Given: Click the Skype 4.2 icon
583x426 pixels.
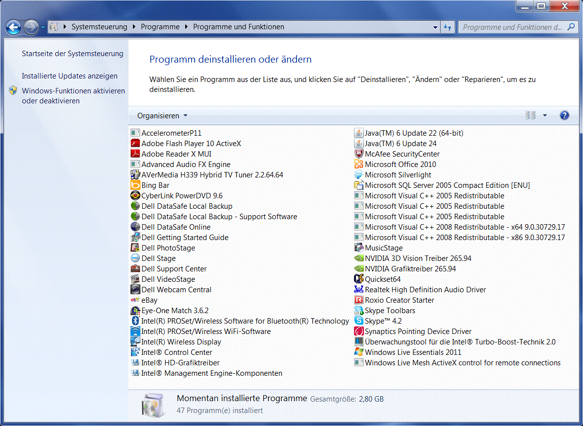Looking at the screenshot, I should 358,321.
